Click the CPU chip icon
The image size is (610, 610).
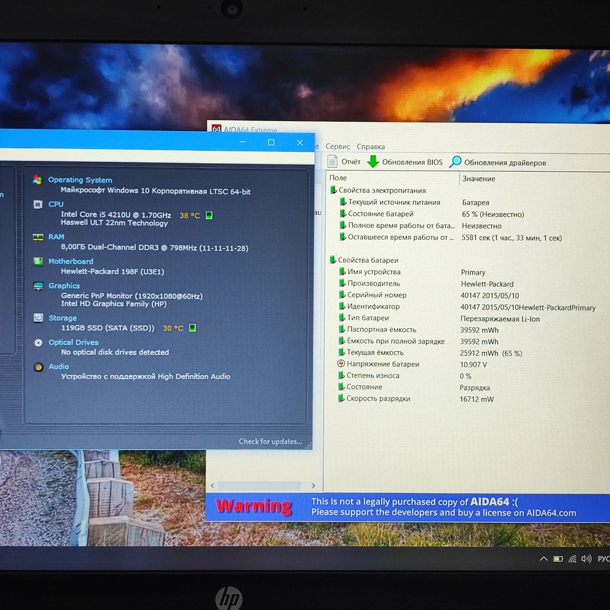[x=38, y=204]
